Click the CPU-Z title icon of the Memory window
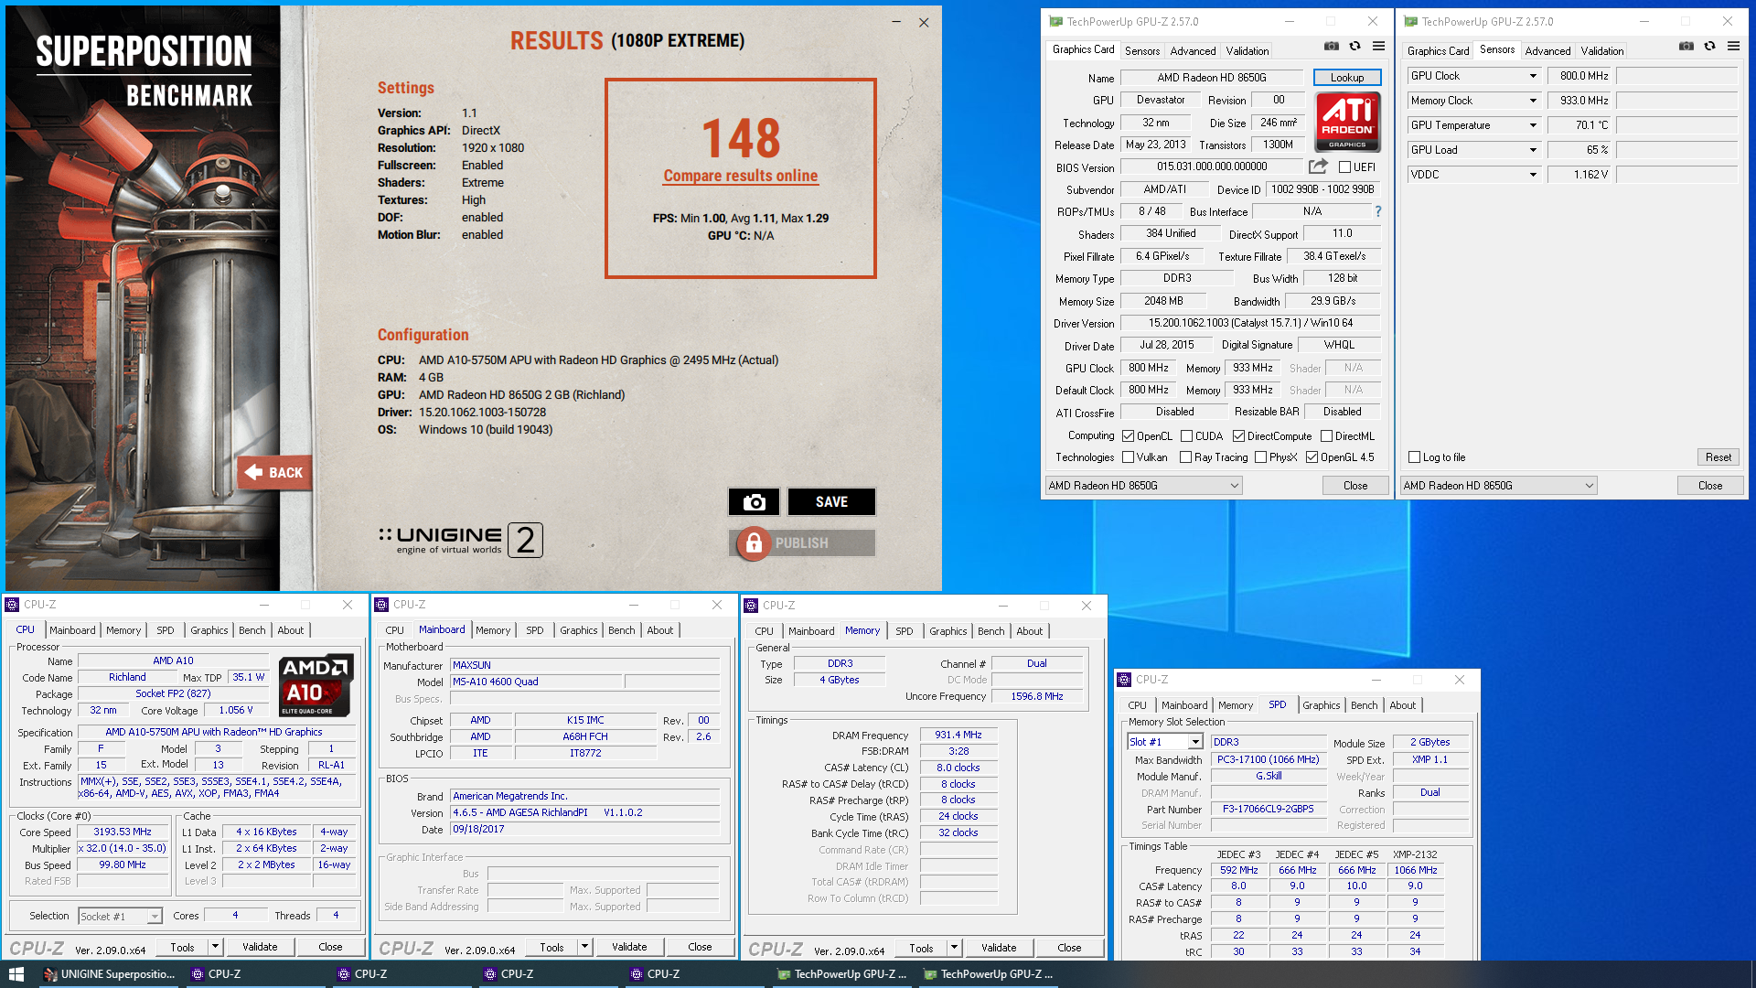 tap(751, 606)
